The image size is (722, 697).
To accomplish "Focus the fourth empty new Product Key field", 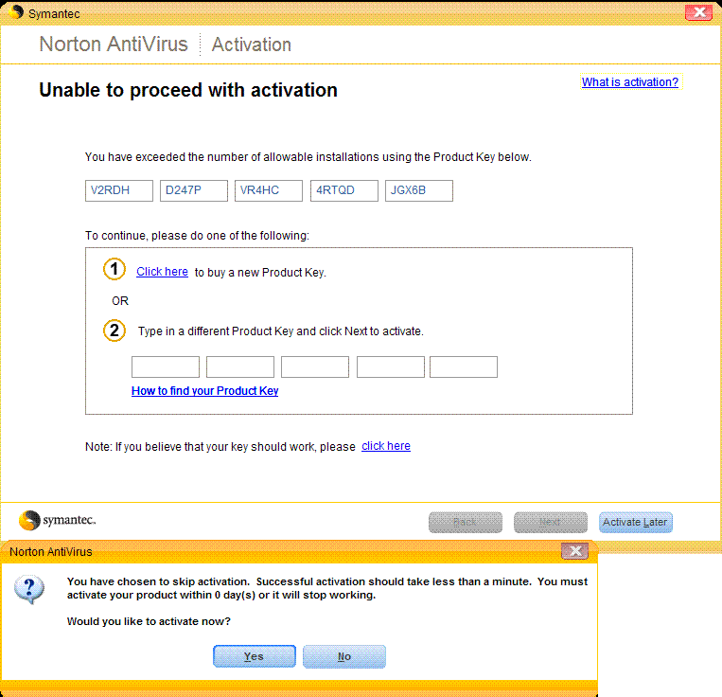I will (391, 366).
